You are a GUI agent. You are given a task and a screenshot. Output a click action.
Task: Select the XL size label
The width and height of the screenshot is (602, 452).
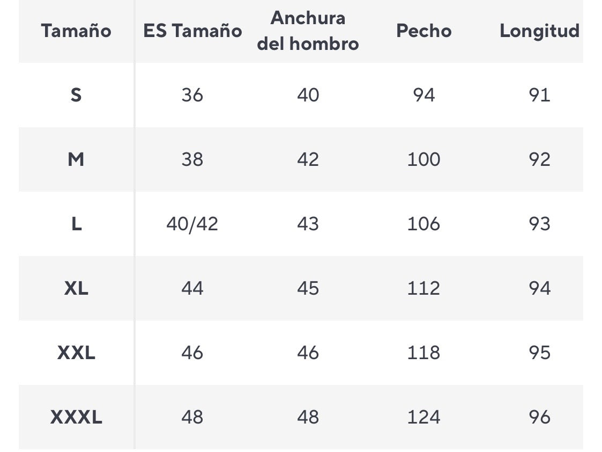pyautogui.click(x=76, y=288)
